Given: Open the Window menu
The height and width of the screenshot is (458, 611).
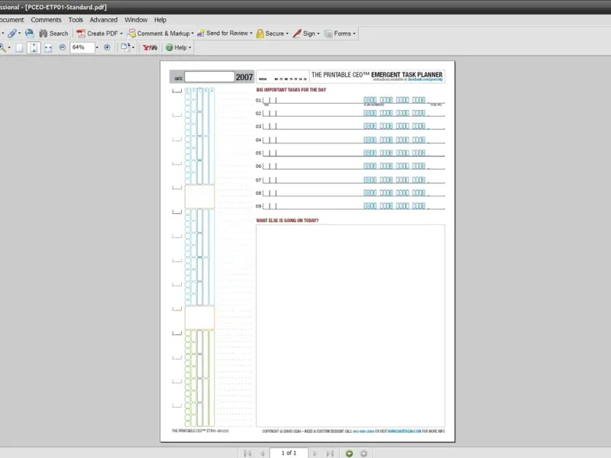Looking at the screenshot, I should coord(136,20).
